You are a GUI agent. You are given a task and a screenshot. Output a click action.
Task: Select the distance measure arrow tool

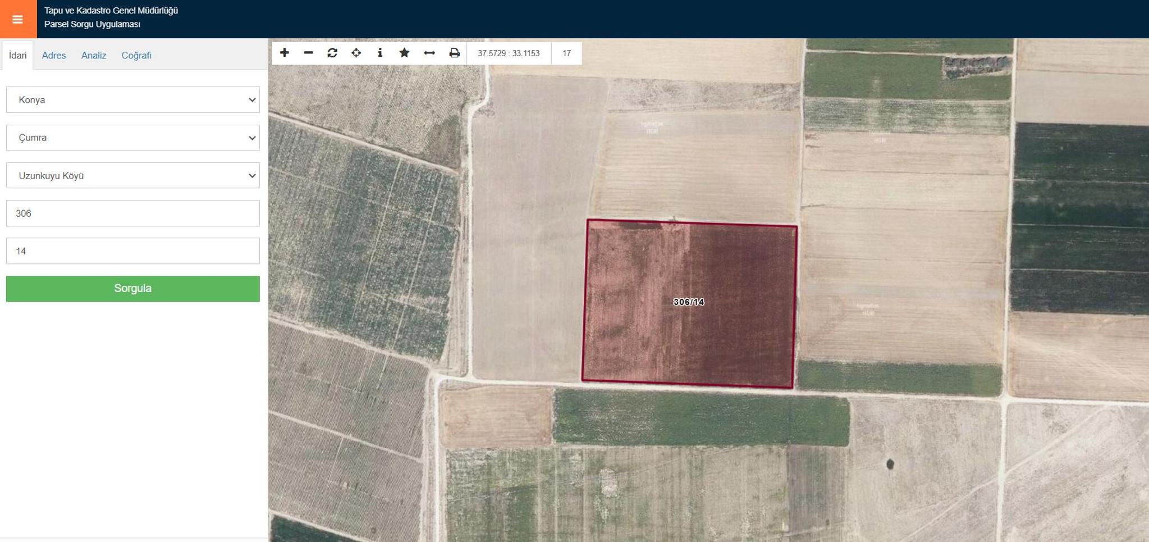pos(429,53)
